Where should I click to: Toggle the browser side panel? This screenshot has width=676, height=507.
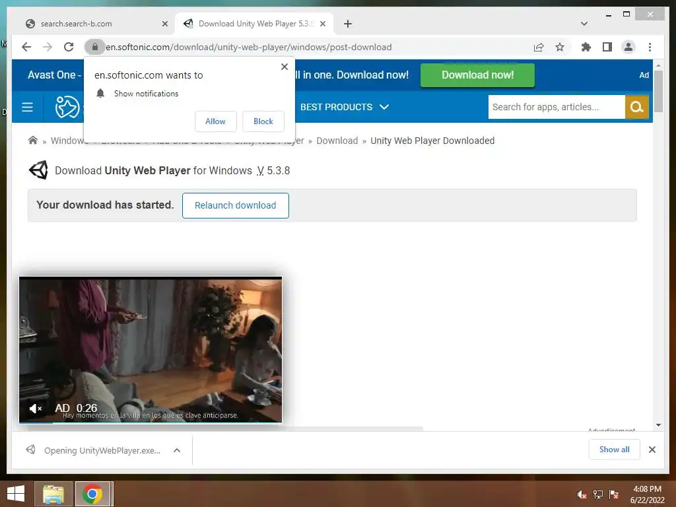(607, 47)
